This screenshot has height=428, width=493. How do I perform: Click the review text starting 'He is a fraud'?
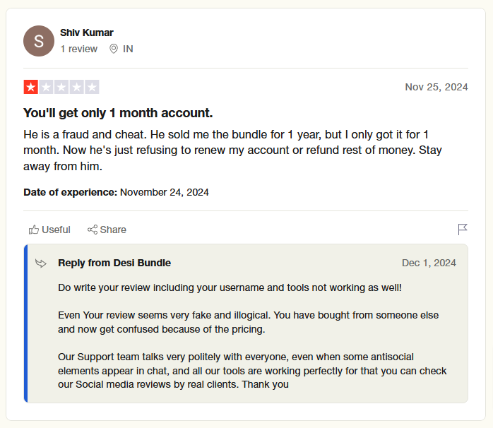[x=233, y=150]
